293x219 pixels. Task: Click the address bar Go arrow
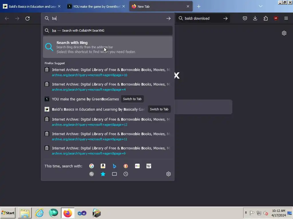(168, 19)
